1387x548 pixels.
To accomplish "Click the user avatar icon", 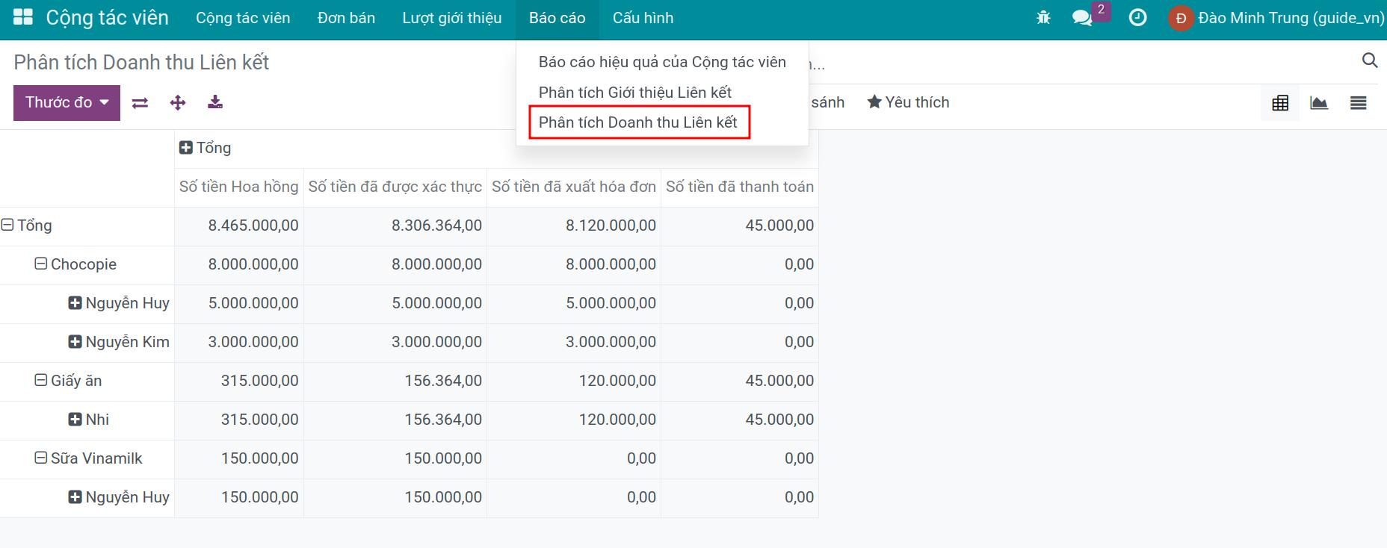I will 1181,18.
